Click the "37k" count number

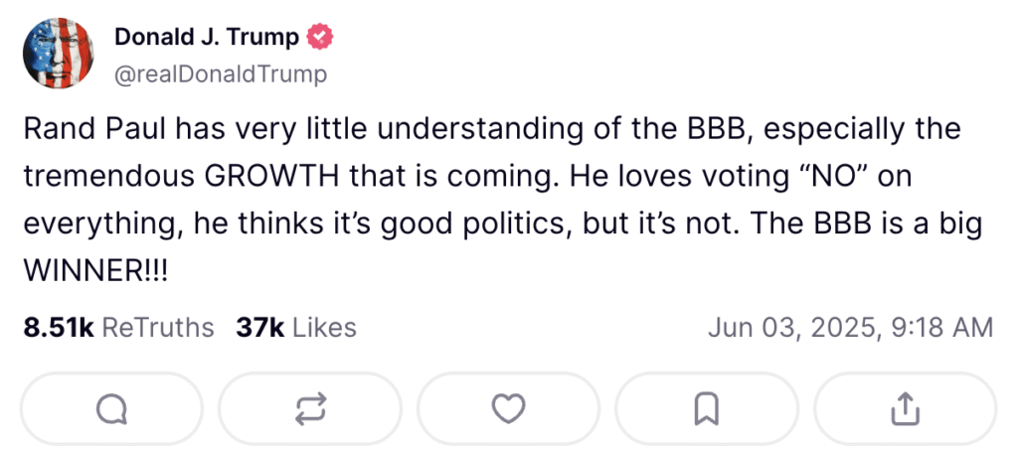pos(257,327)
